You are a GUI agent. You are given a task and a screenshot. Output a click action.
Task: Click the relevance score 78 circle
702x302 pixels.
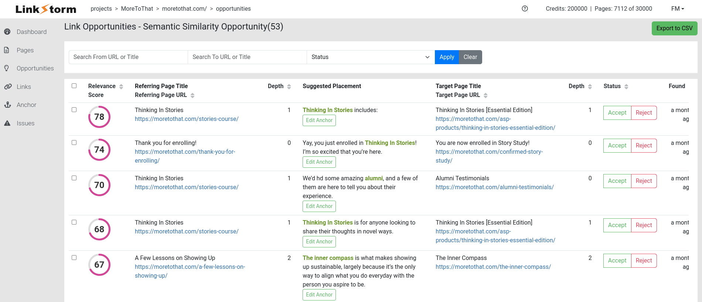[x=99, y=117]
